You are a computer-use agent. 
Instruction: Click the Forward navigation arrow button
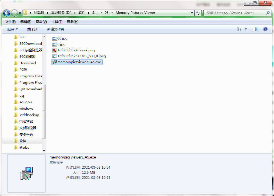click(14, 13)
